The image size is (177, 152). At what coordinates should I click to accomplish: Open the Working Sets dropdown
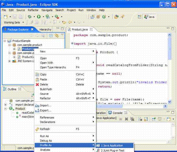(x=23, y=22)
